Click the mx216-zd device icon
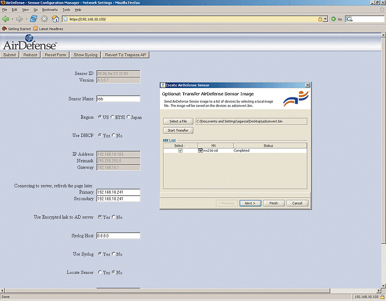Screen dimensions: 386x301 point(200,150)
